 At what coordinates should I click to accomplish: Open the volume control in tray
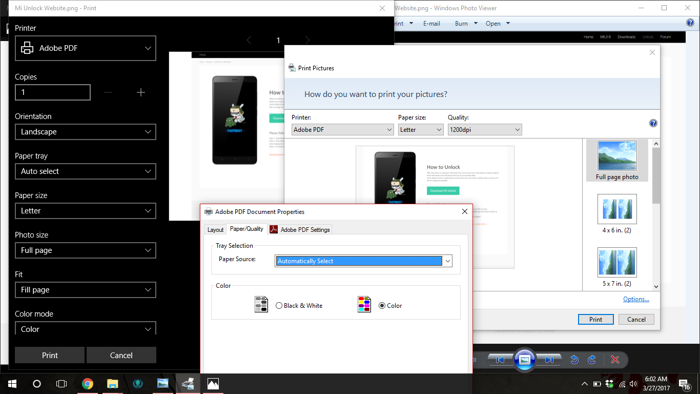coord(633,384)
